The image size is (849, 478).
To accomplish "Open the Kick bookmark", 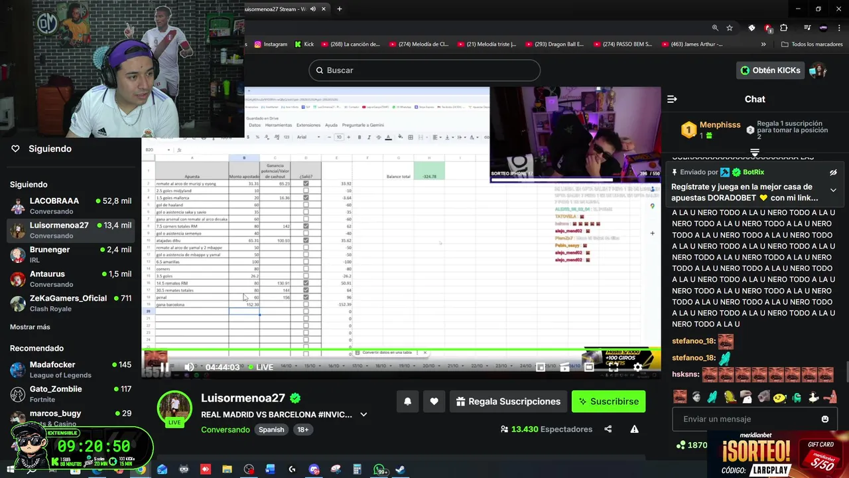I will tap(304, 44).
